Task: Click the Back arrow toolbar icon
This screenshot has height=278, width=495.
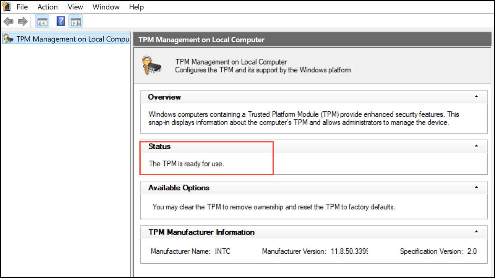Action: click(x=8, y=21)
